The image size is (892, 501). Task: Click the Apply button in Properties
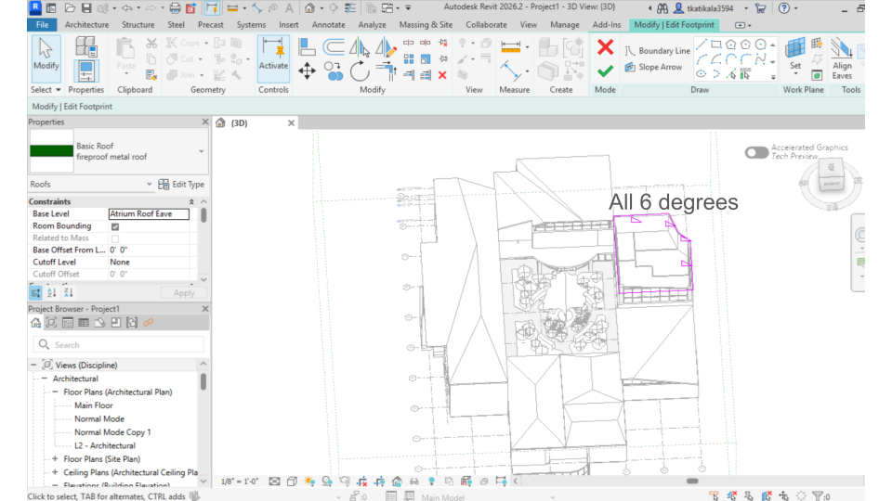click(x=183, y=293)
